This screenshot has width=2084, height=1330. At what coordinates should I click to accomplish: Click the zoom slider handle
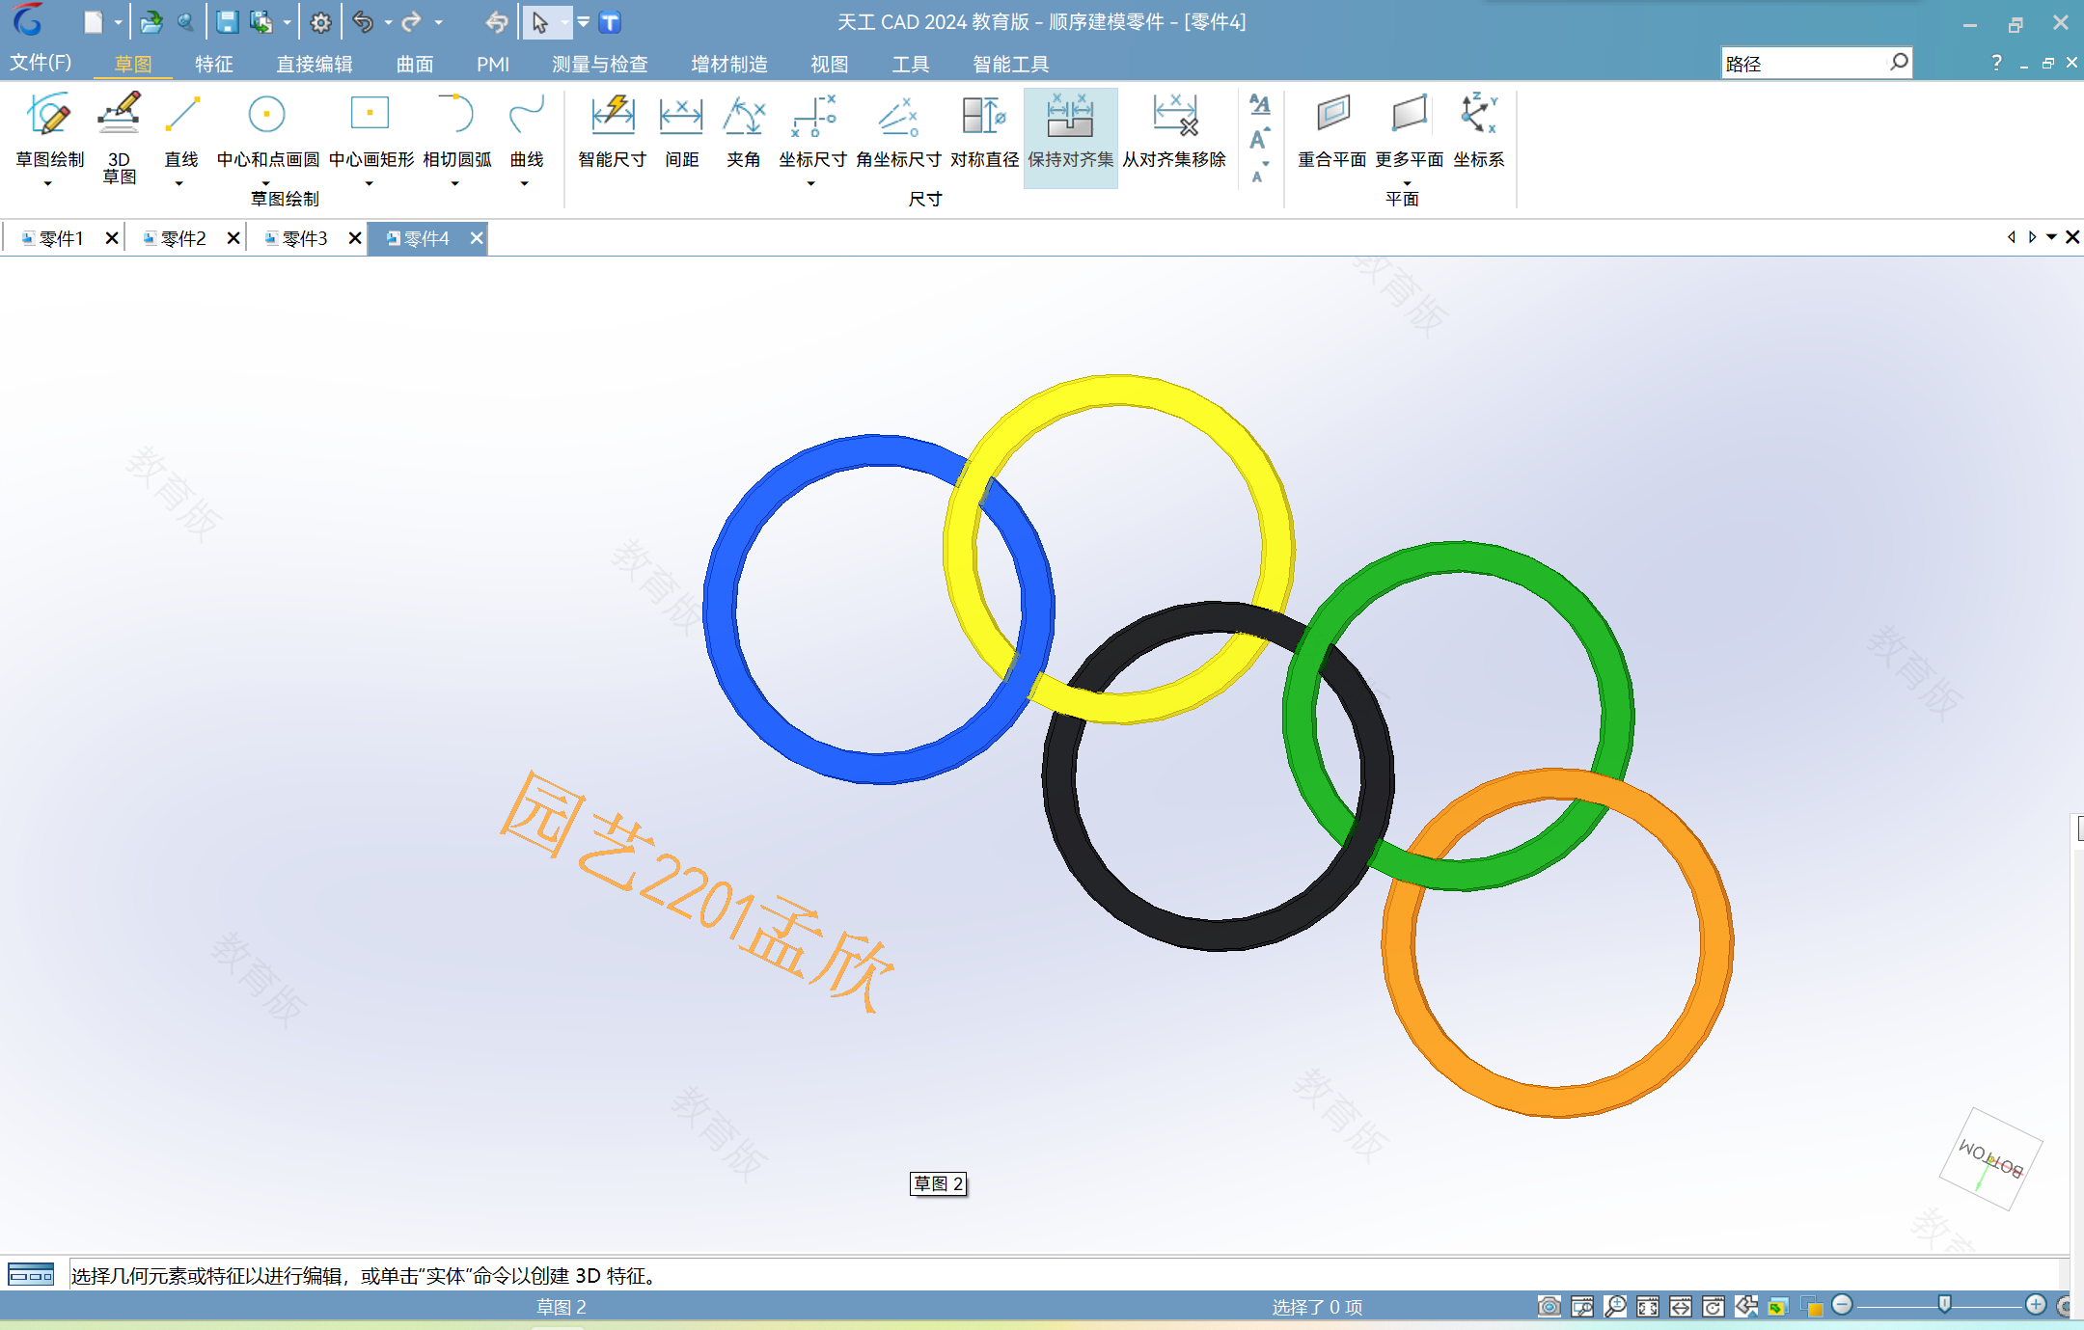tap(1945, 1305)
